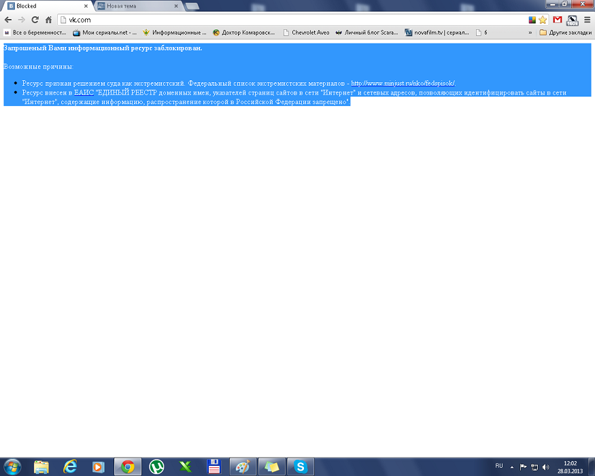Open the "Доктор Комаровск..." bookmark

pos(243,32)
